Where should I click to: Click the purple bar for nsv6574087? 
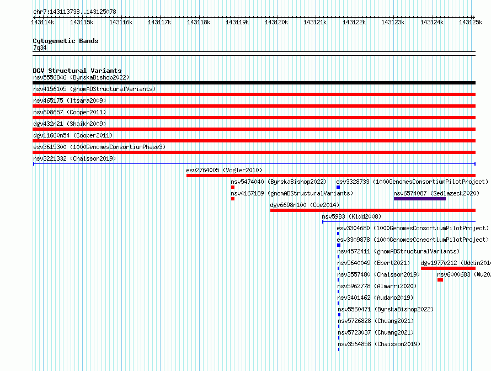(x=420, y=199)
